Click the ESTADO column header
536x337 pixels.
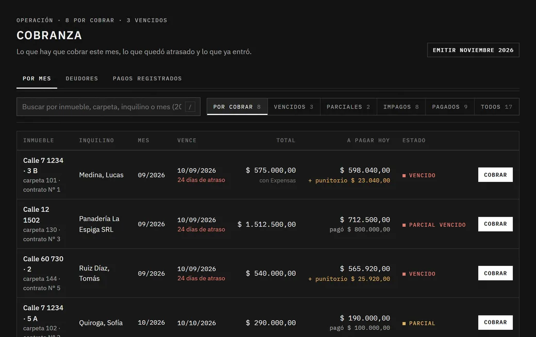(414, 141)
